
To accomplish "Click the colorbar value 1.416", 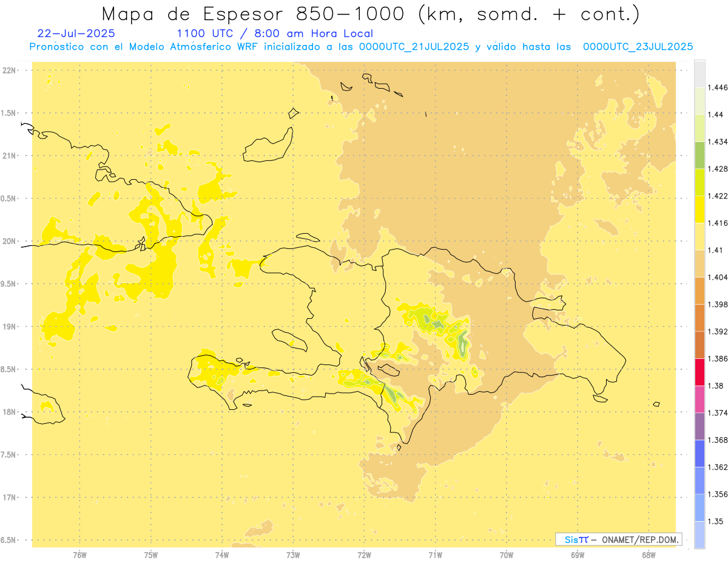I will coord(718,223).
